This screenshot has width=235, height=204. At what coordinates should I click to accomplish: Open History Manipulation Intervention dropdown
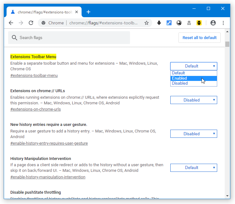click(194, 167)
